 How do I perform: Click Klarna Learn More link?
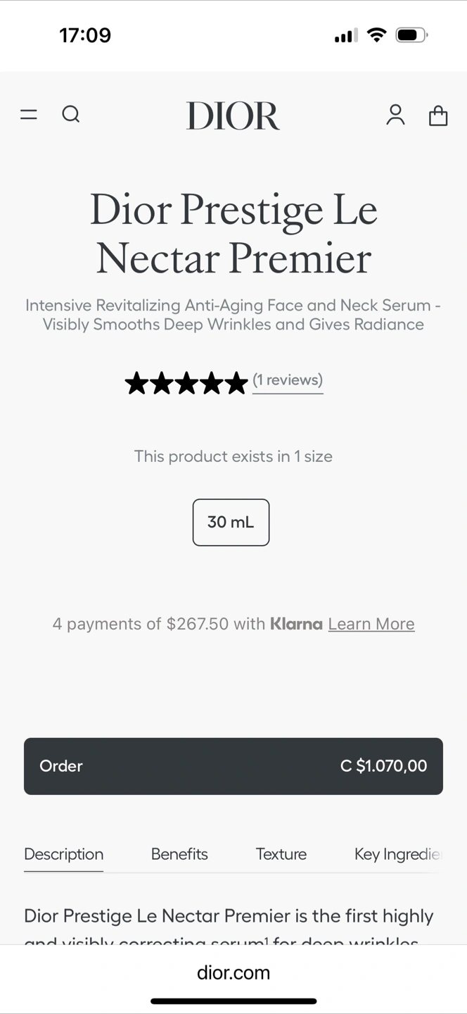pos(371,624)
